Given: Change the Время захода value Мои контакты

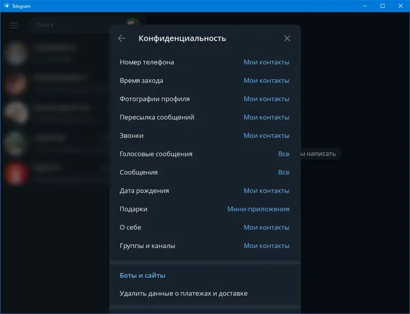Looking at the screenshot, I should [266, 81].
